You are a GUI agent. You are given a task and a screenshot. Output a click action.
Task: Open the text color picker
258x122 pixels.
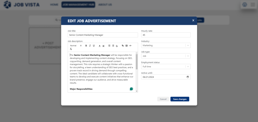[100, 46]
